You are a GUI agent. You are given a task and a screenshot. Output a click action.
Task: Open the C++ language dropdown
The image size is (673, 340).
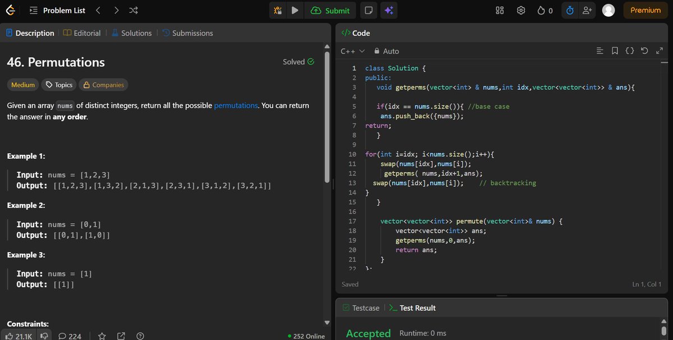point(353,51)
